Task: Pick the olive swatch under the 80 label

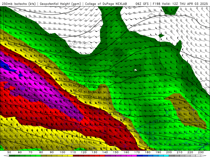Action: tap(44, 156)
